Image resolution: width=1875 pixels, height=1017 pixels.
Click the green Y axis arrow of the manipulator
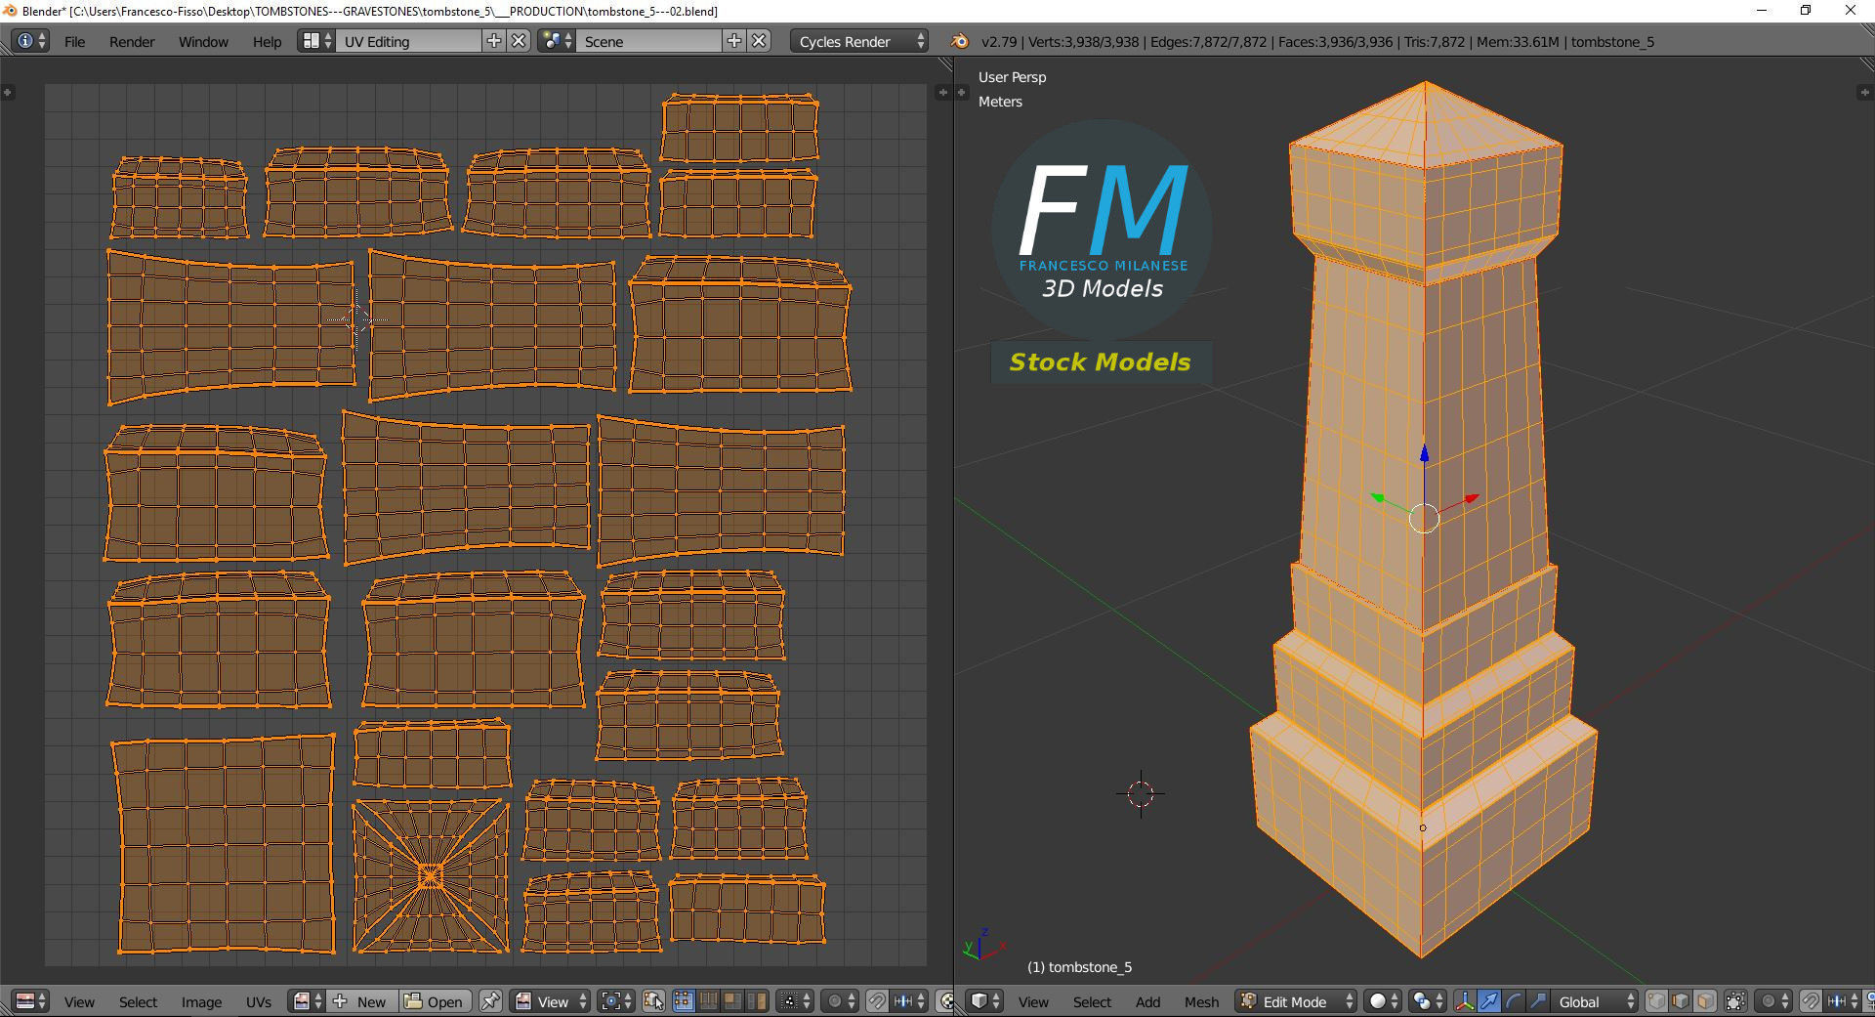pos(1378,498)
